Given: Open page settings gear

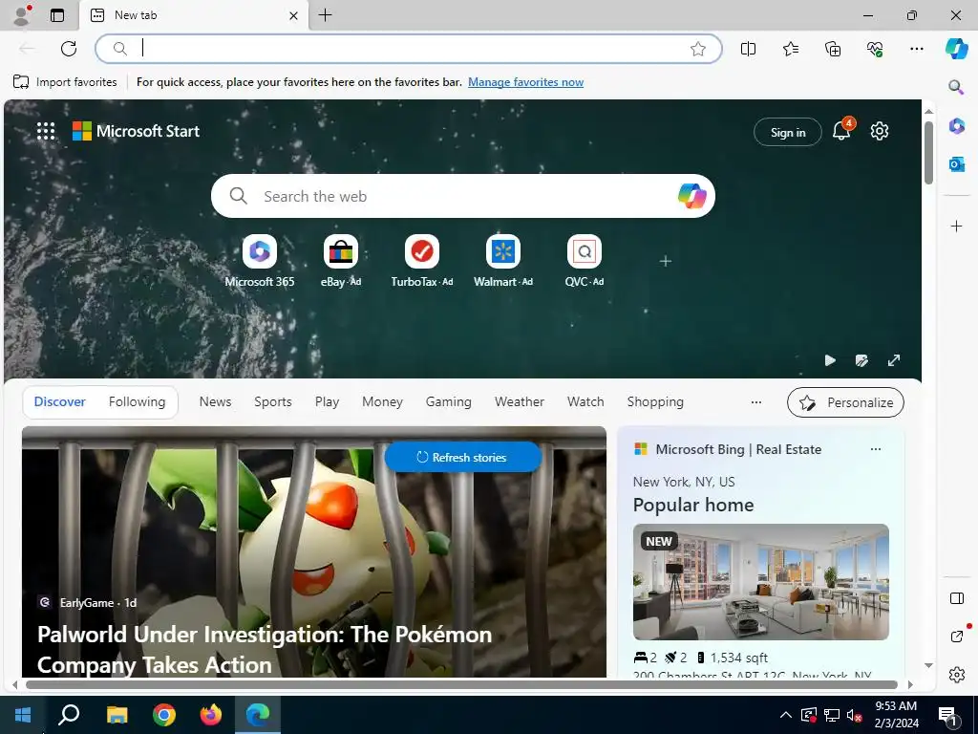Looking at the screenshot, I should tap(880, 131).
